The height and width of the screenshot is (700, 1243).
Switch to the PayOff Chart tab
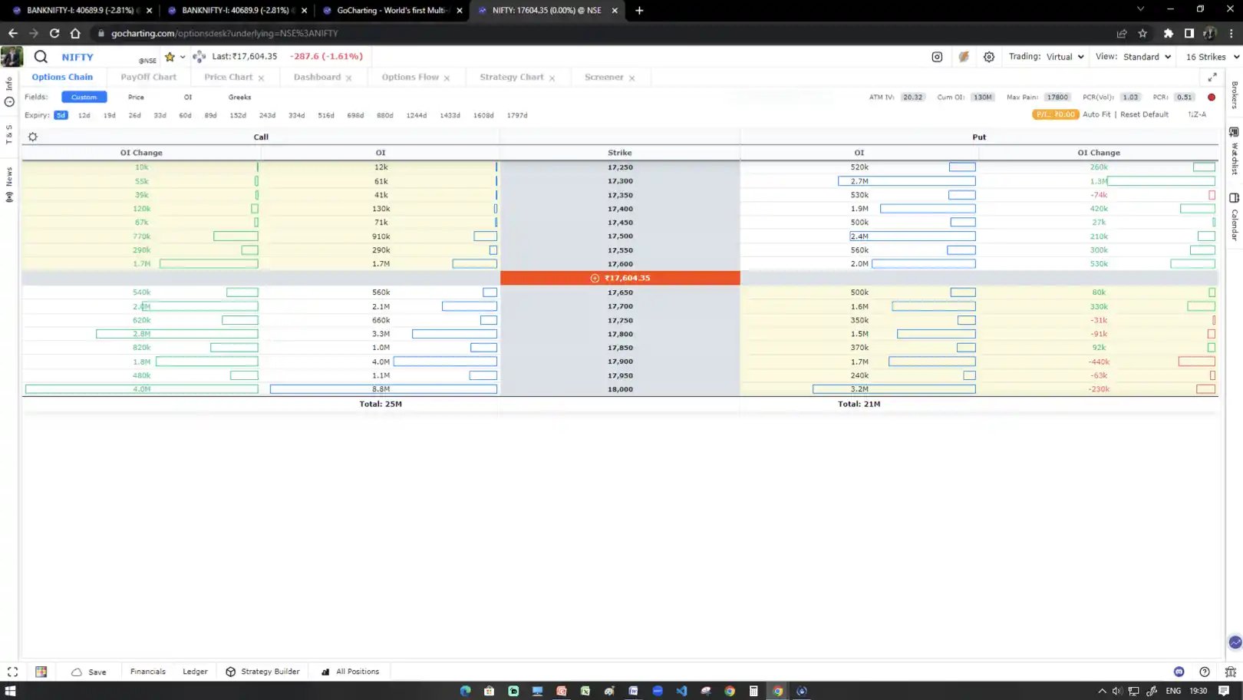tap(148, 77)
